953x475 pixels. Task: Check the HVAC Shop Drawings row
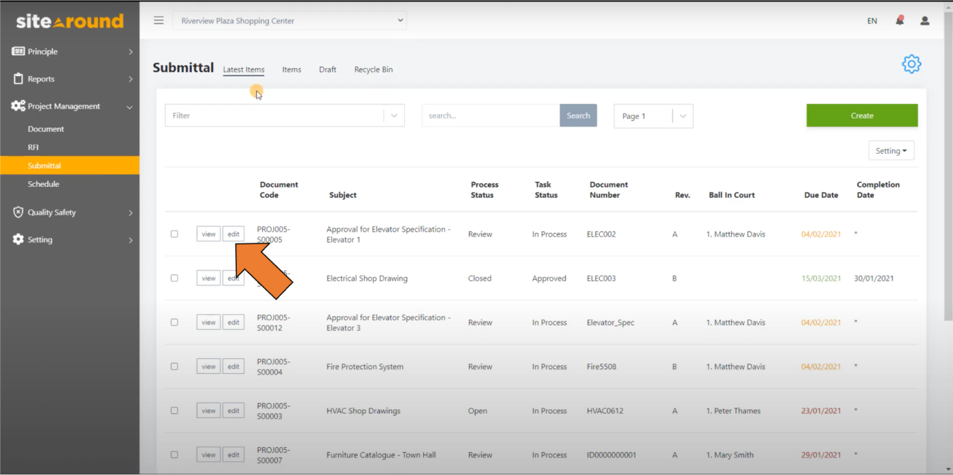pos(174,410)
